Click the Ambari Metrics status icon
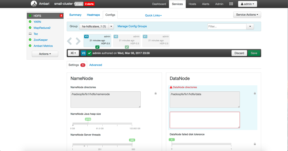 30,46
